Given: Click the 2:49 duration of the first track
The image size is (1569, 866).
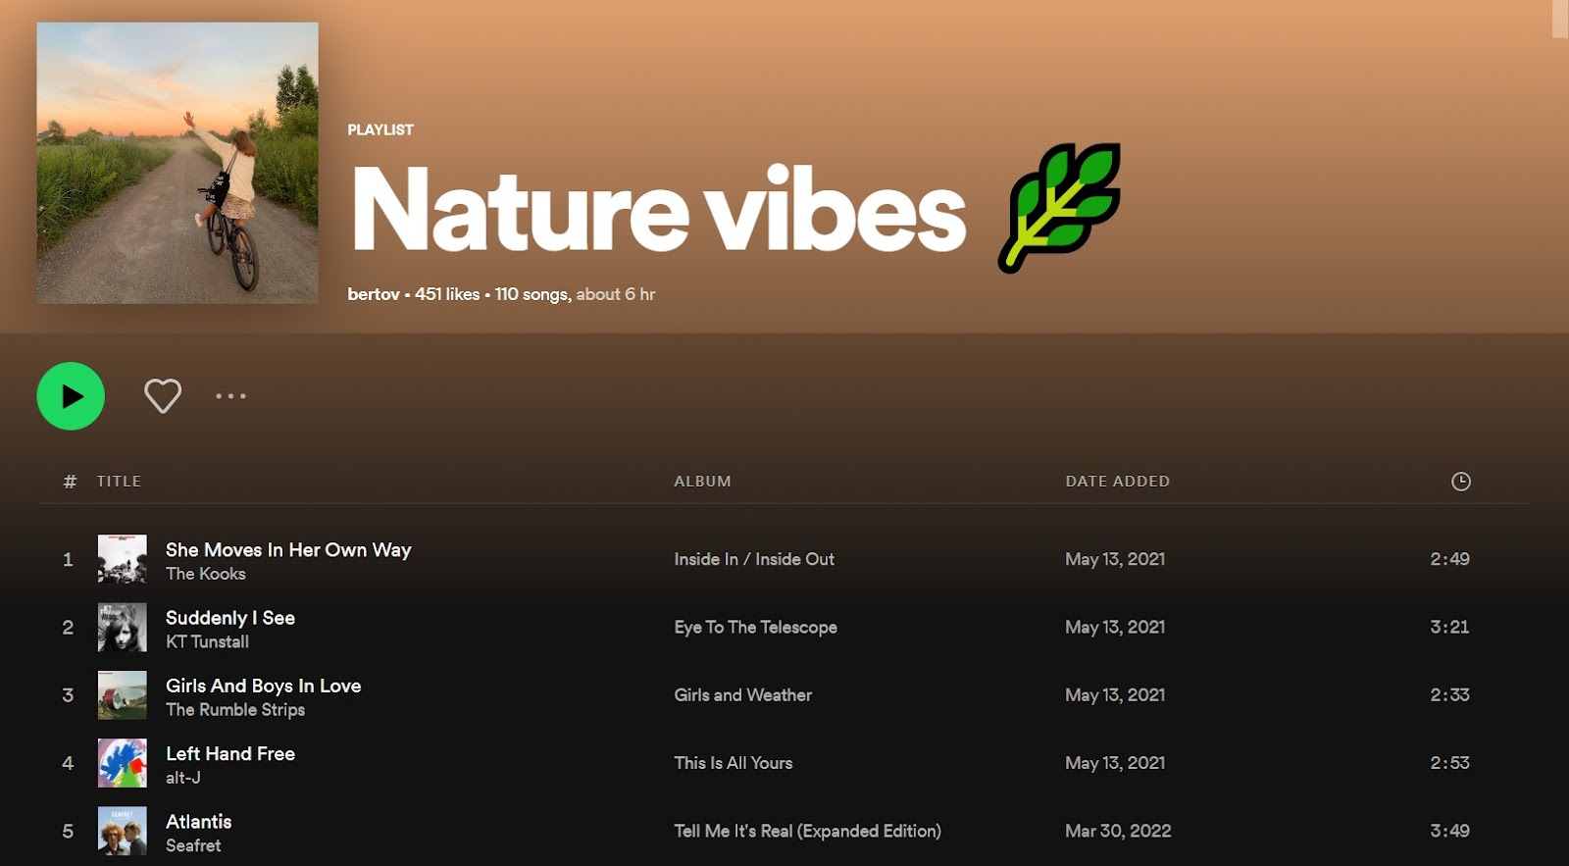Looking at the screenshot, I should [1449, 559].
